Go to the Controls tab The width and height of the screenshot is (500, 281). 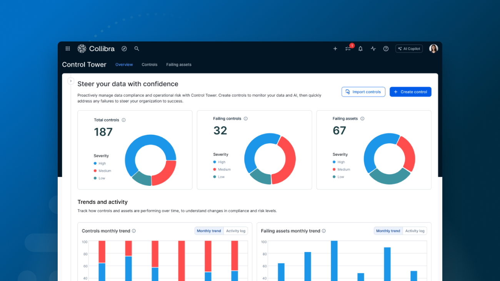click(x=149, y=64)
